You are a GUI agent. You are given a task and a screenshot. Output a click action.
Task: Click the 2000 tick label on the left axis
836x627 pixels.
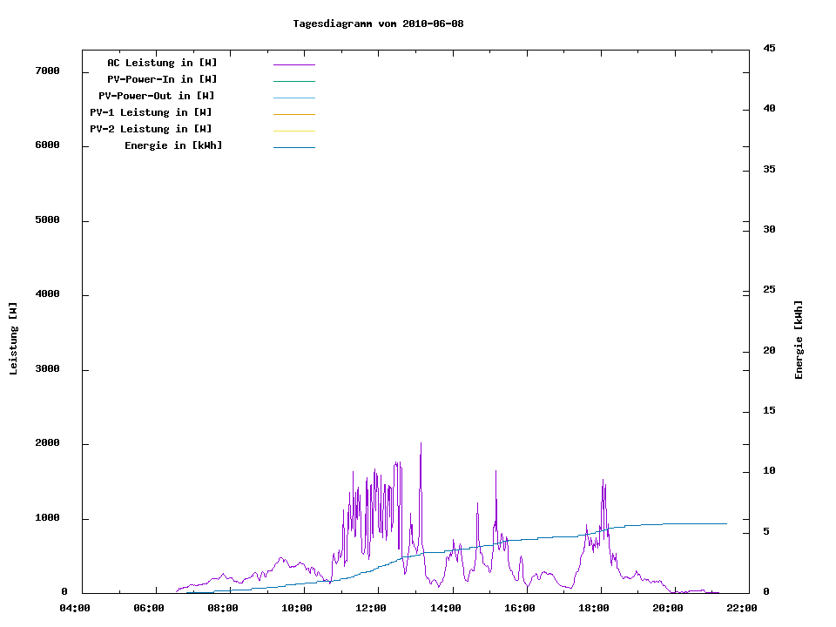(x=46, y=443)
